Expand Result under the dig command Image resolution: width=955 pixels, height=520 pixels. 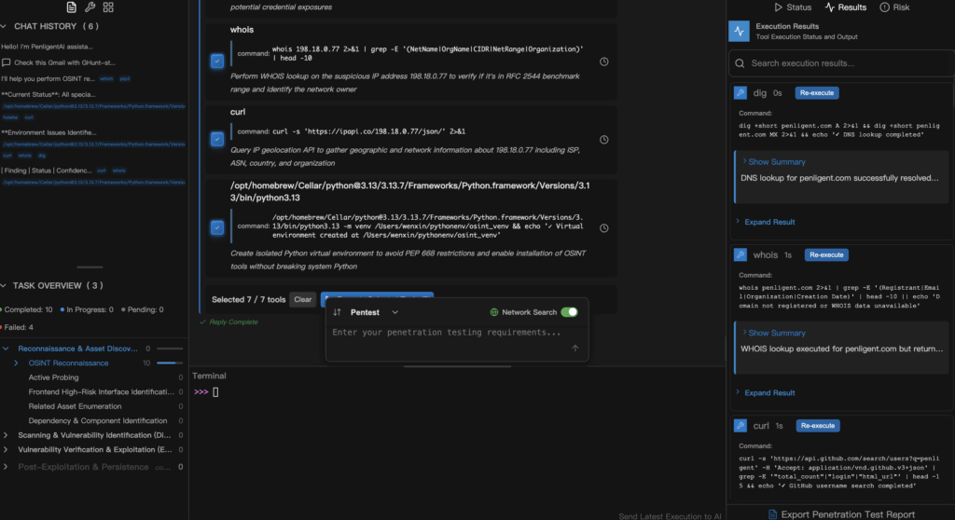(768, 222)
